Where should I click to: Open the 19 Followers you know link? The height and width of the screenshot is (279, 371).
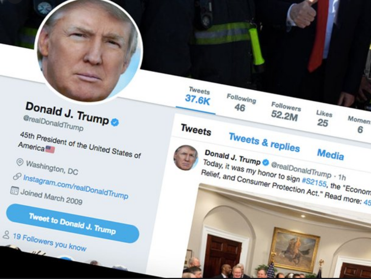click(50, 242)
